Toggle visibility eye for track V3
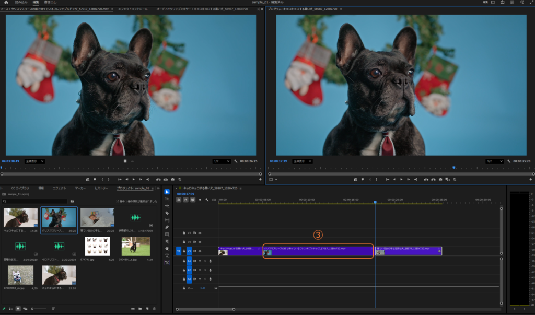Screen dimensions: 535x315 (200, 233)
